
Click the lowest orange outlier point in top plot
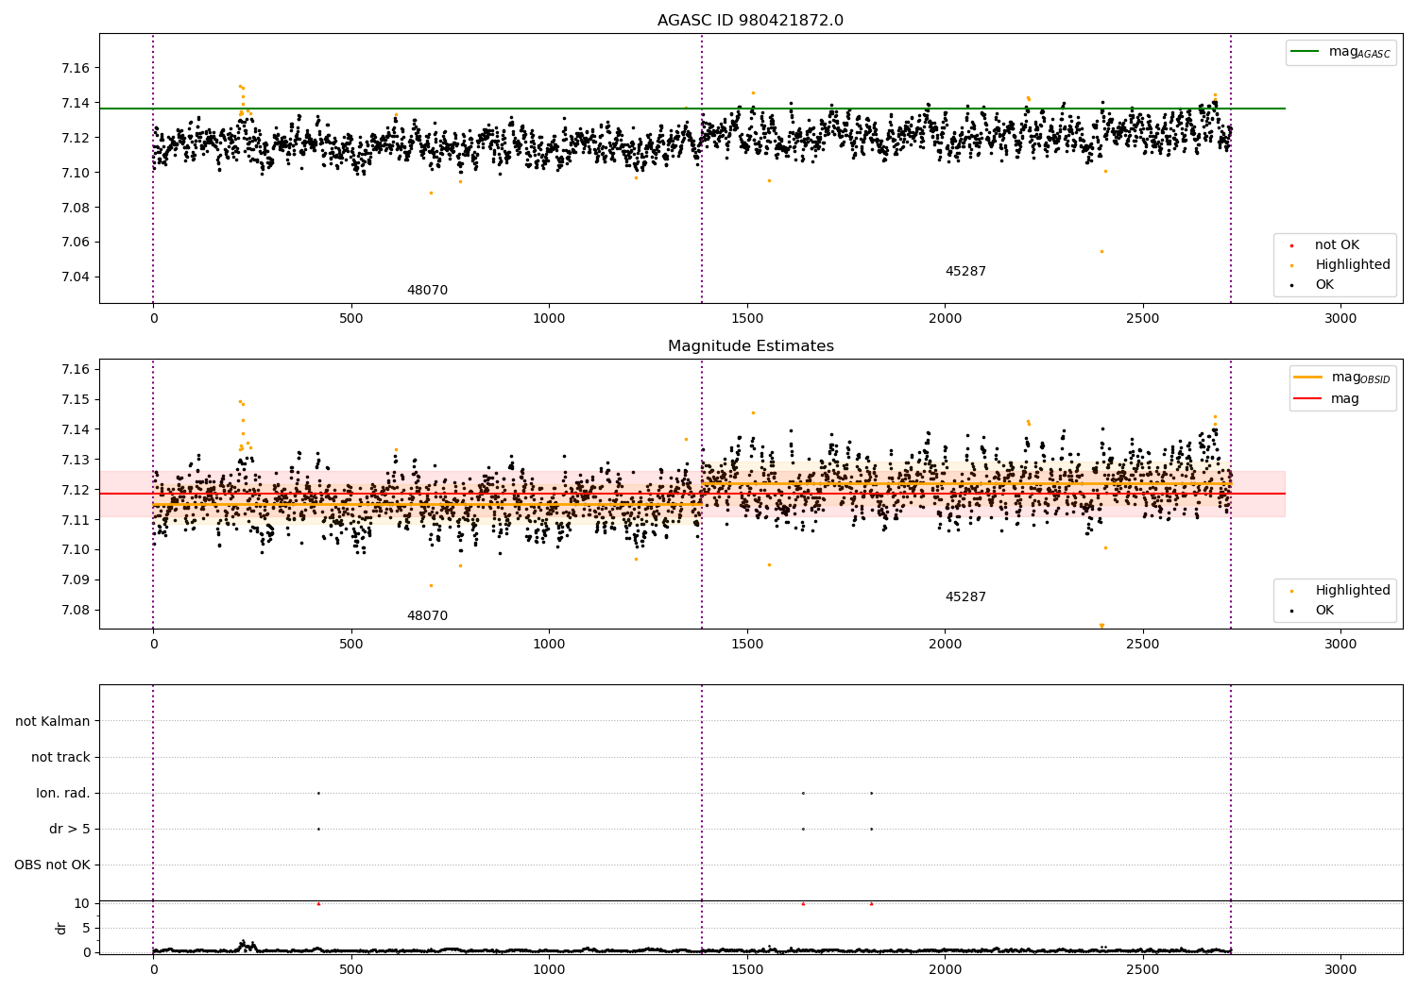[x=1101, y=251]
